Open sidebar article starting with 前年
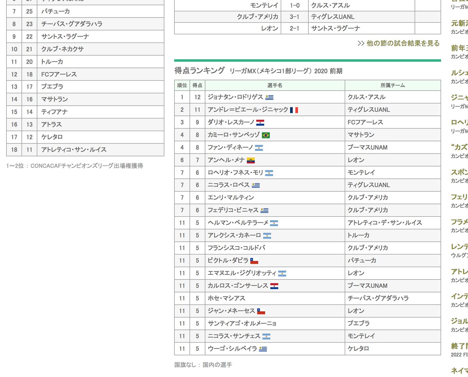468x377 pixels. 459,48
